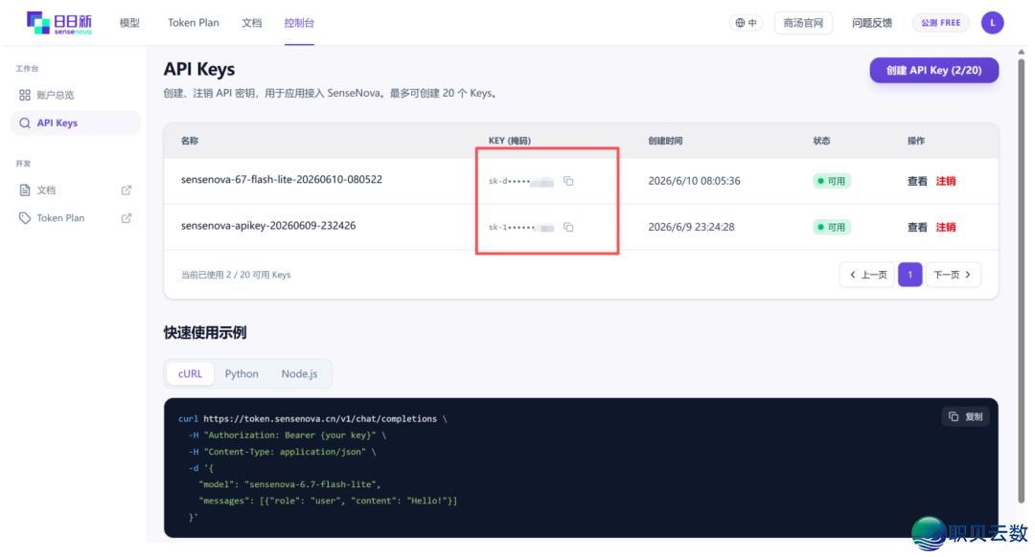Click the copy icon in code block

[954, 416]
